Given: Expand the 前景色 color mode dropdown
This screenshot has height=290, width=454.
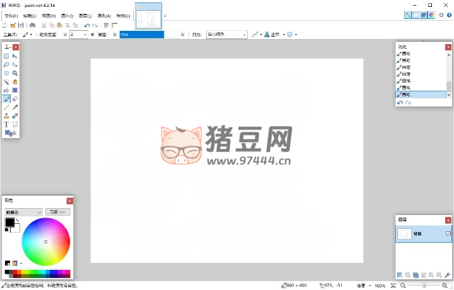Looking at the screenshot, I should pyautogui.click(x=23, y=212).
